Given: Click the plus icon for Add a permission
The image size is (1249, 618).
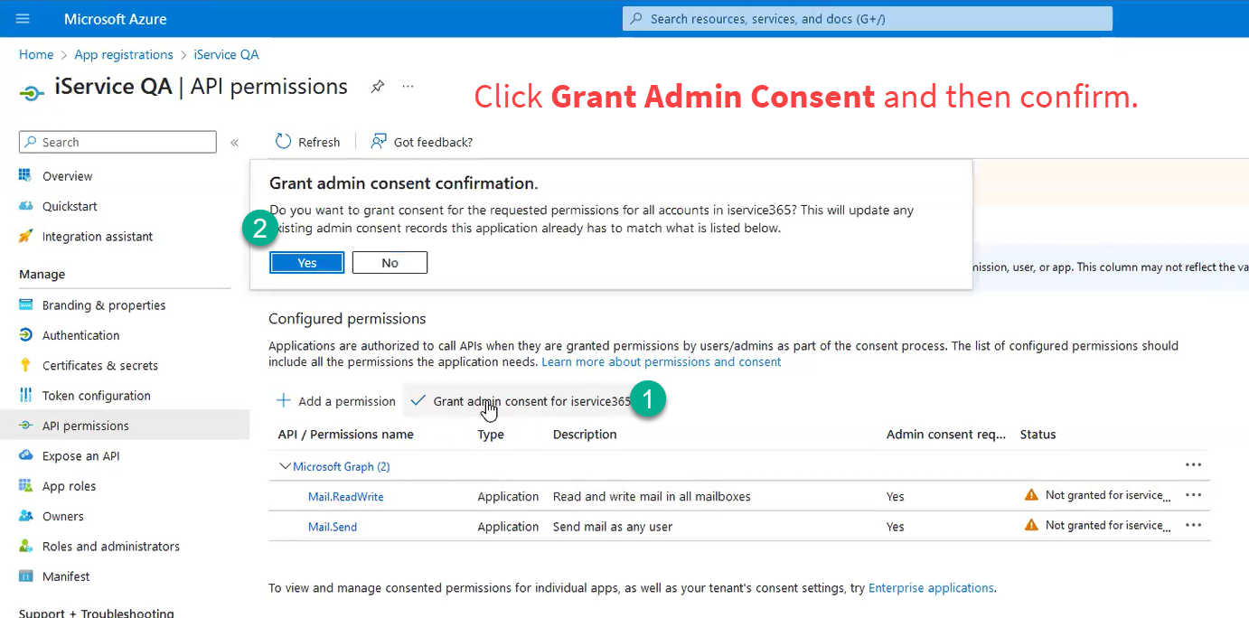Looking at the screenshot, I should [284, 400].
